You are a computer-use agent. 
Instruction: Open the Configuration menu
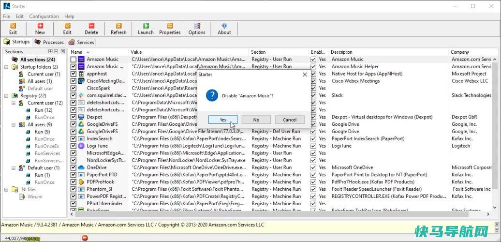coord(44,16)
